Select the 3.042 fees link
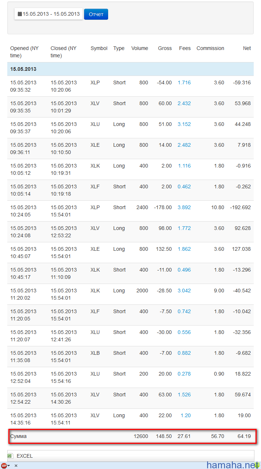This screenshot has height=469, width=261. point(184,291)
